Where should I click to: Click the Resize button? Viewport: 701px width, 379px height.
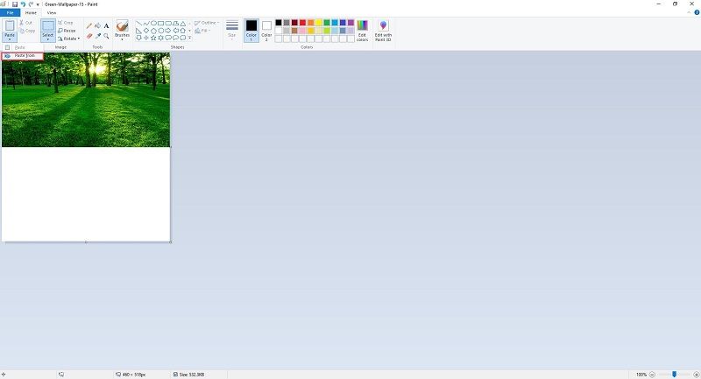(67, 31)
